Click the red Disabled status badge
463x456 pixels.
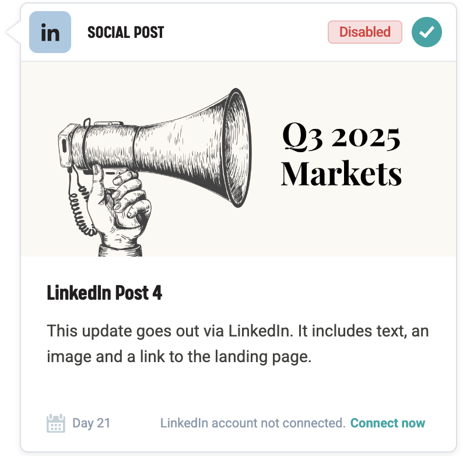coord(364,32)
